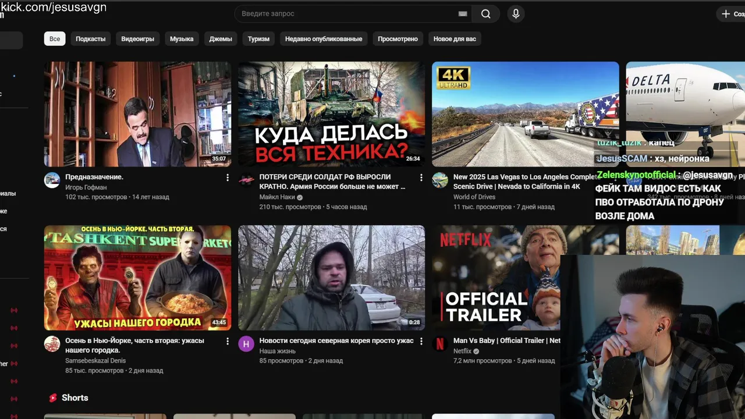The height and width of the screenshot is (419, 745).
Task: Open title Новости сегодня северная корея просто ужас
Action: (336, 340)
